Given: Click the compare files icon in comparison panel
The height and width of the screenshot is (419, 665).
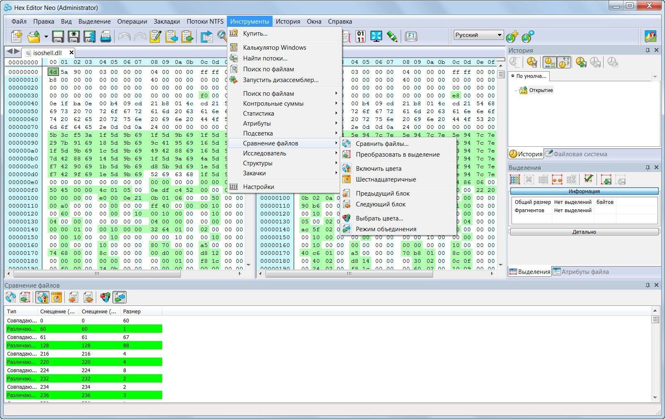Looking at the screenshot, I should 11,297.
